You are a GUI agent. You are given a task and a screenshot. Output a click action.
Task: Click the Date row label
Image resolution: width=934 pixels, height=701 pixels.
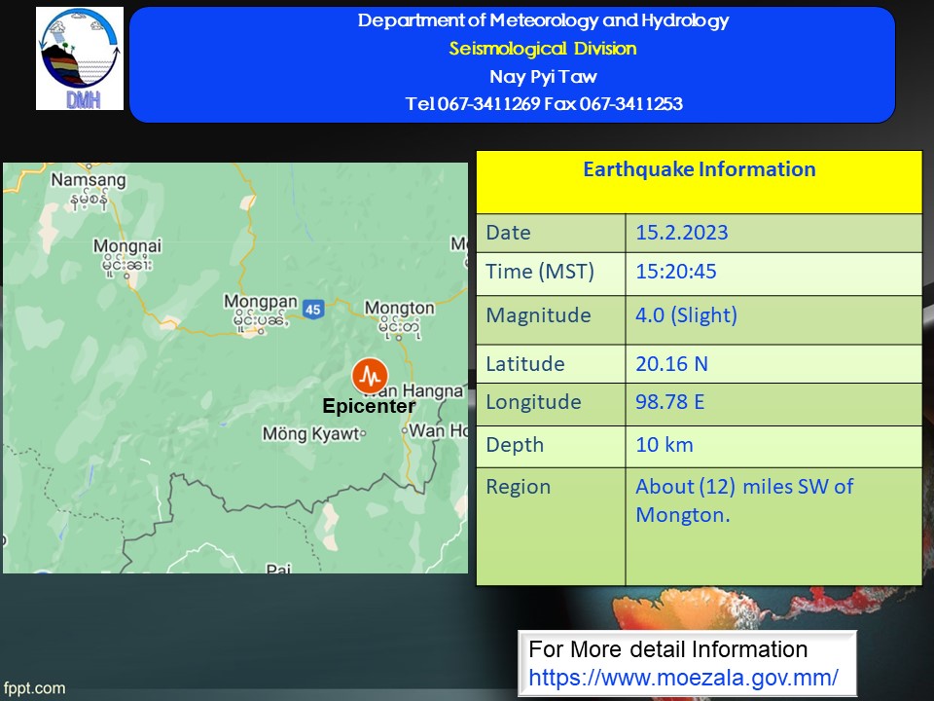(x=508, y=233)
